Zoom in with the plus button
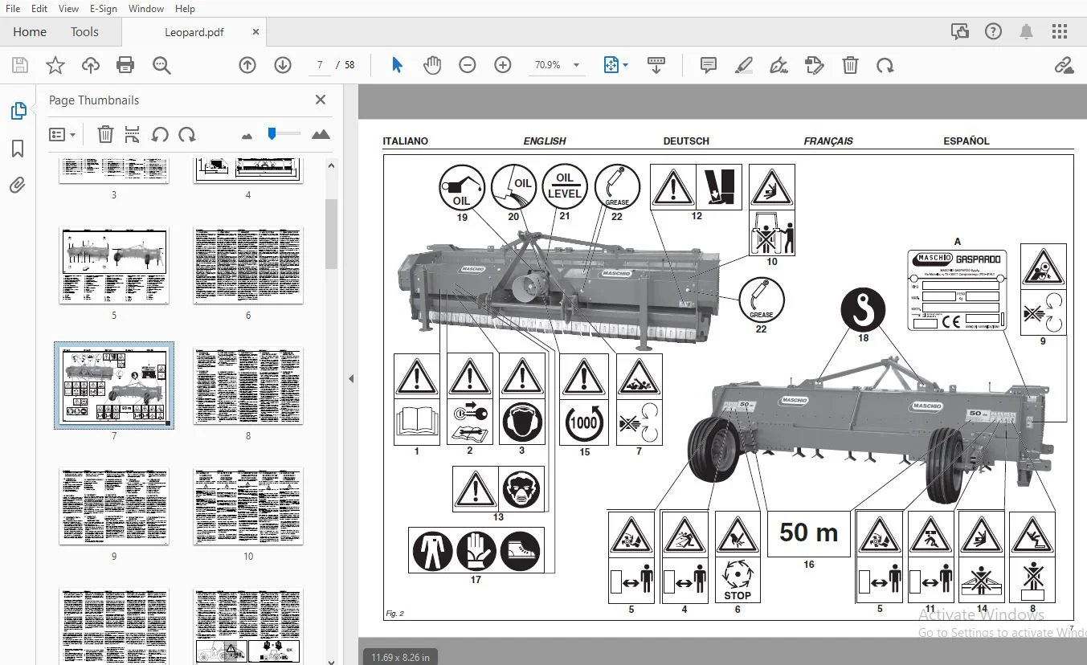This screenshot has height=665, width=1087. pos(503,65)
